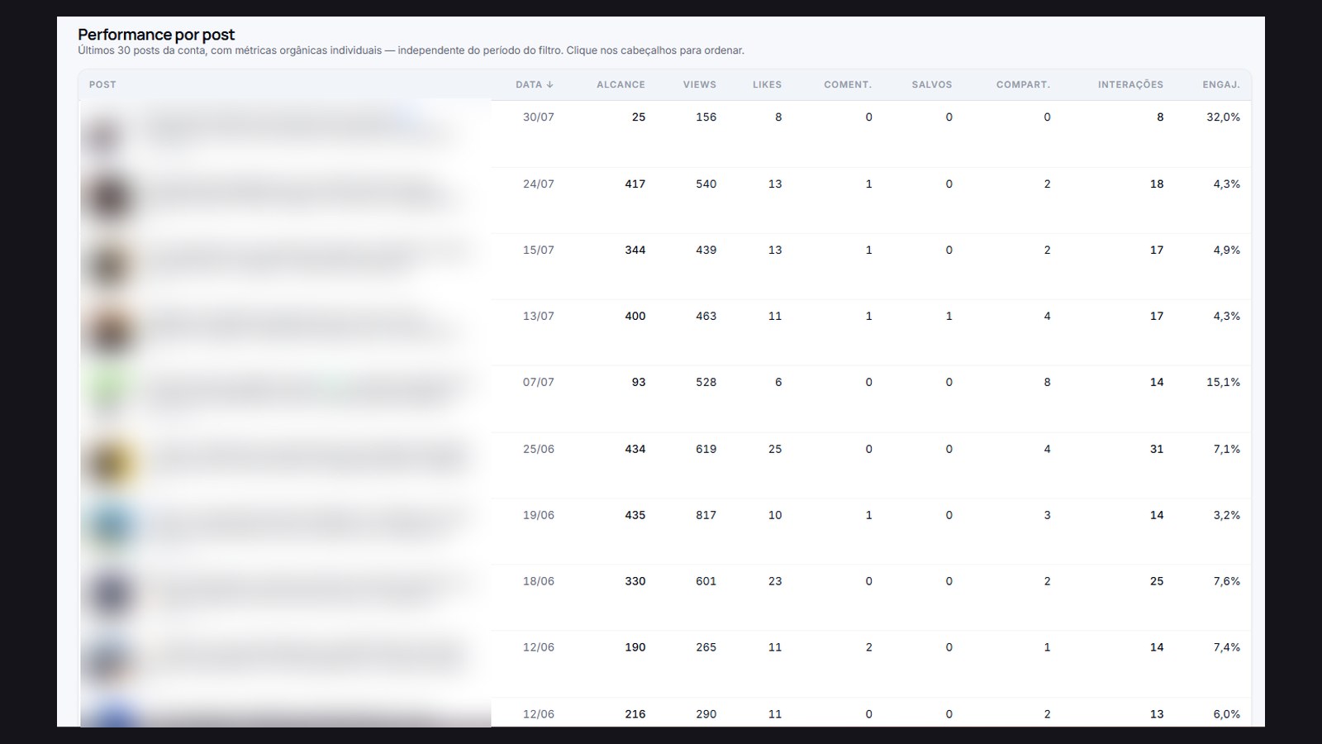Click interactions value 31
This screenshot has height=744, width=1322.
coord(1157,449)
